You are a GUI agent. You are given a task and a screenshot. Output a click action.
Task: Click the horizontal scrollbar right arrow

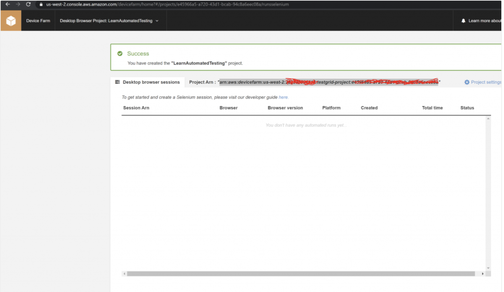click(x=483, y=274)
